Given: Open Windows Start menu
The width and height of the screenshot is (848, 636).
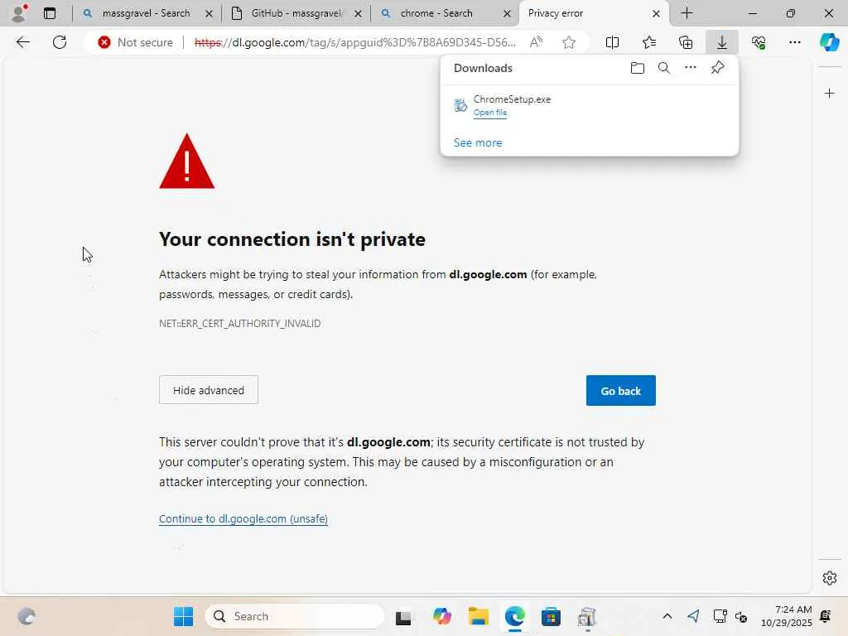Looking at the screenshot, I should click(x=183, y=616).
